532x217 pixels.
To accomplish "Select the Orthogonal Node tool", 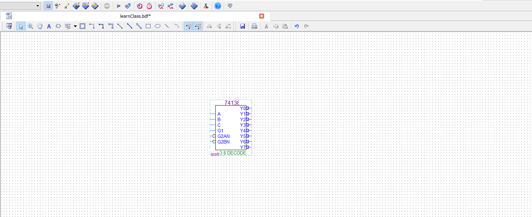I will click(92, 26).
